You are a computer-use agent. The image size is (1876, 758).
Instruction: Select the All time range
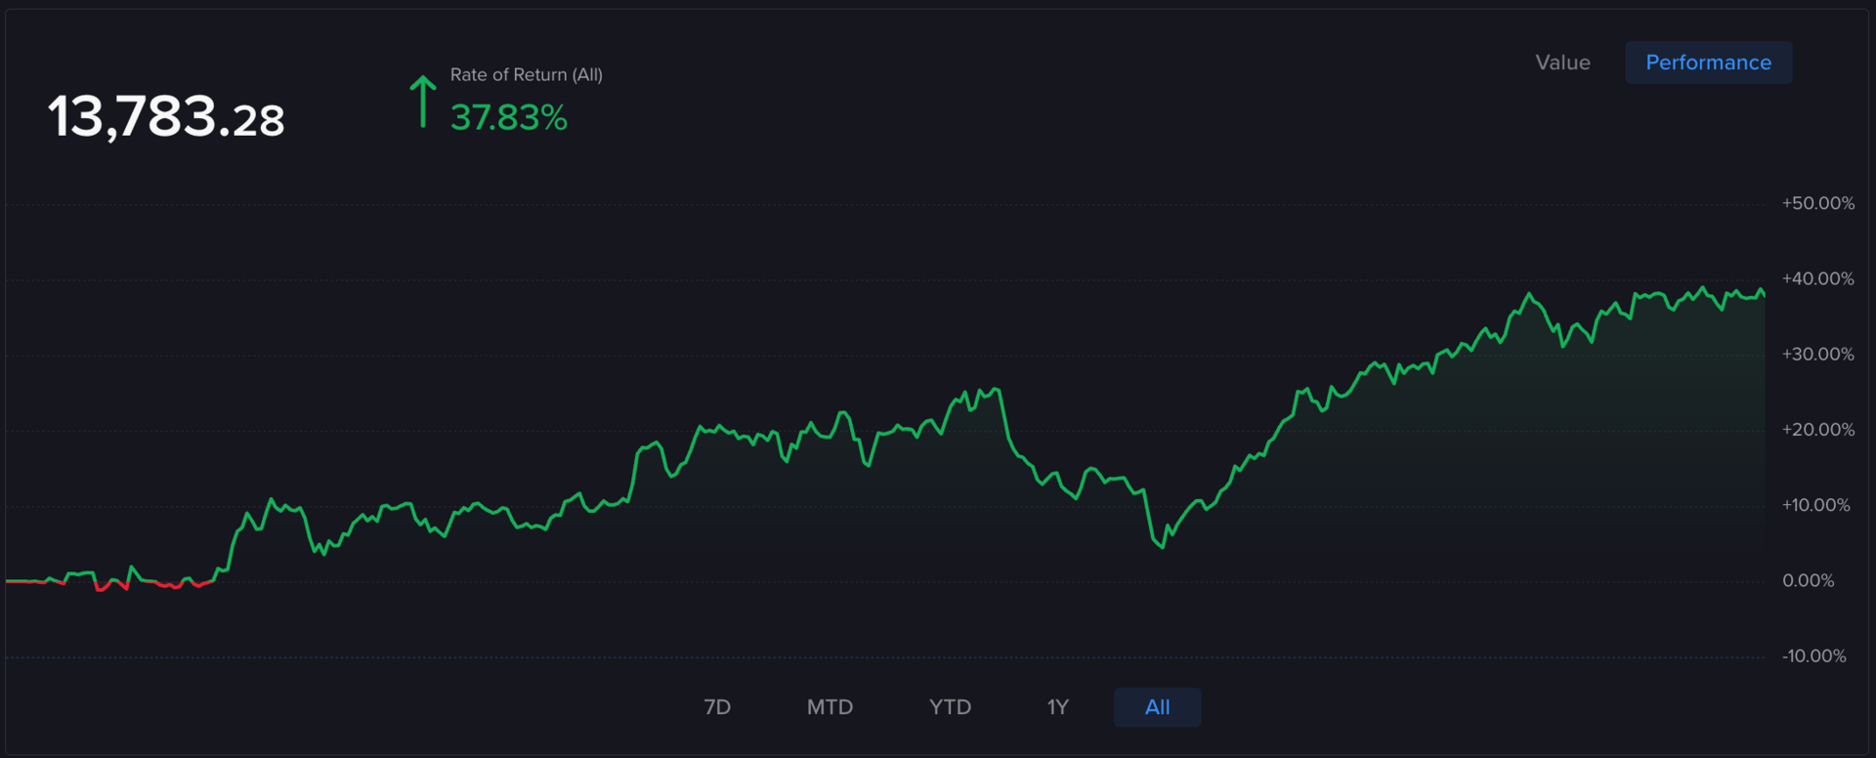pyautogui.click(x=1157, y=707)
